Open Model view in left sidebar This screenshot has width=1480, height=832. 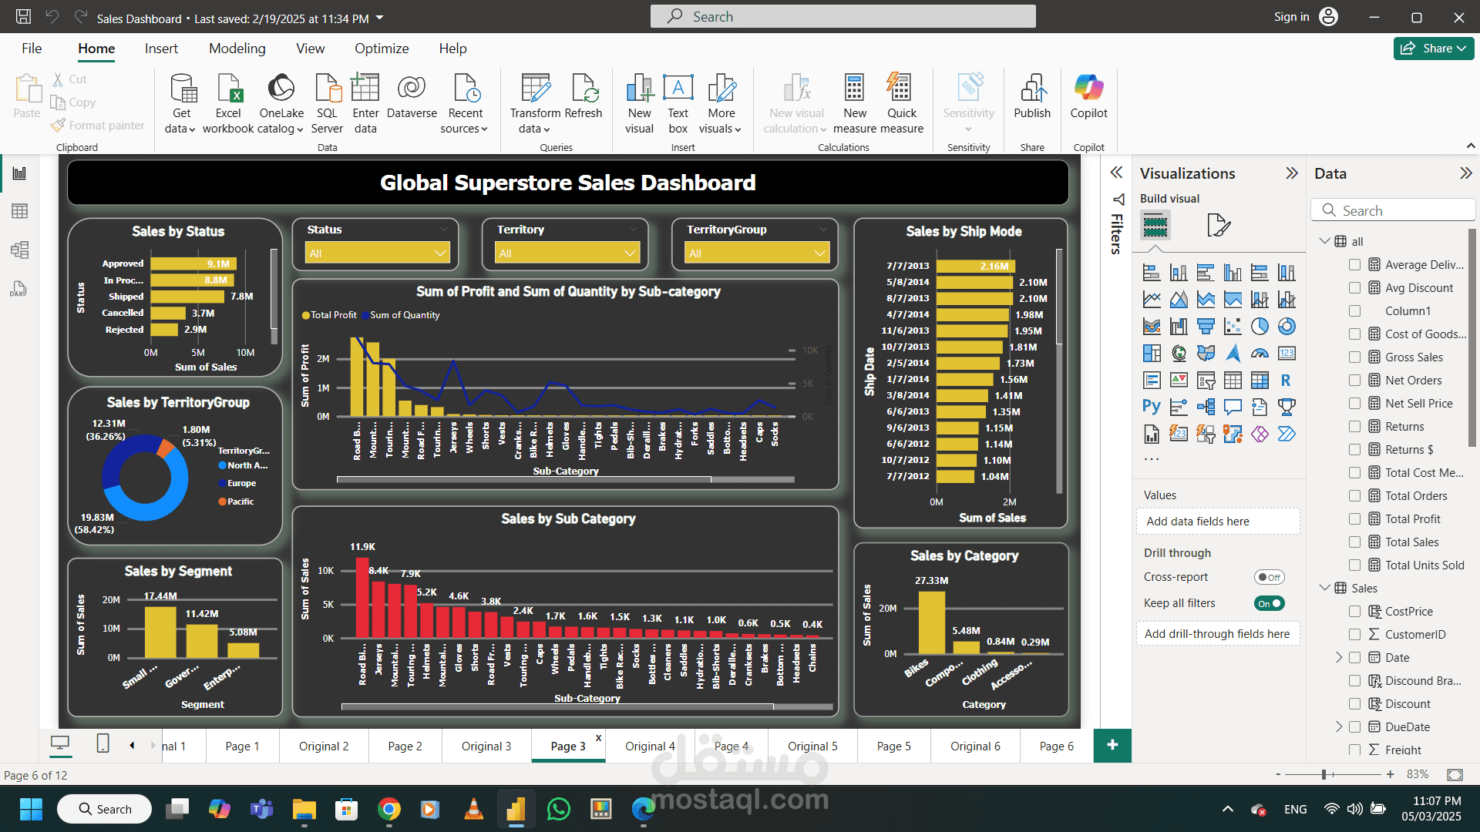point(20,250)
